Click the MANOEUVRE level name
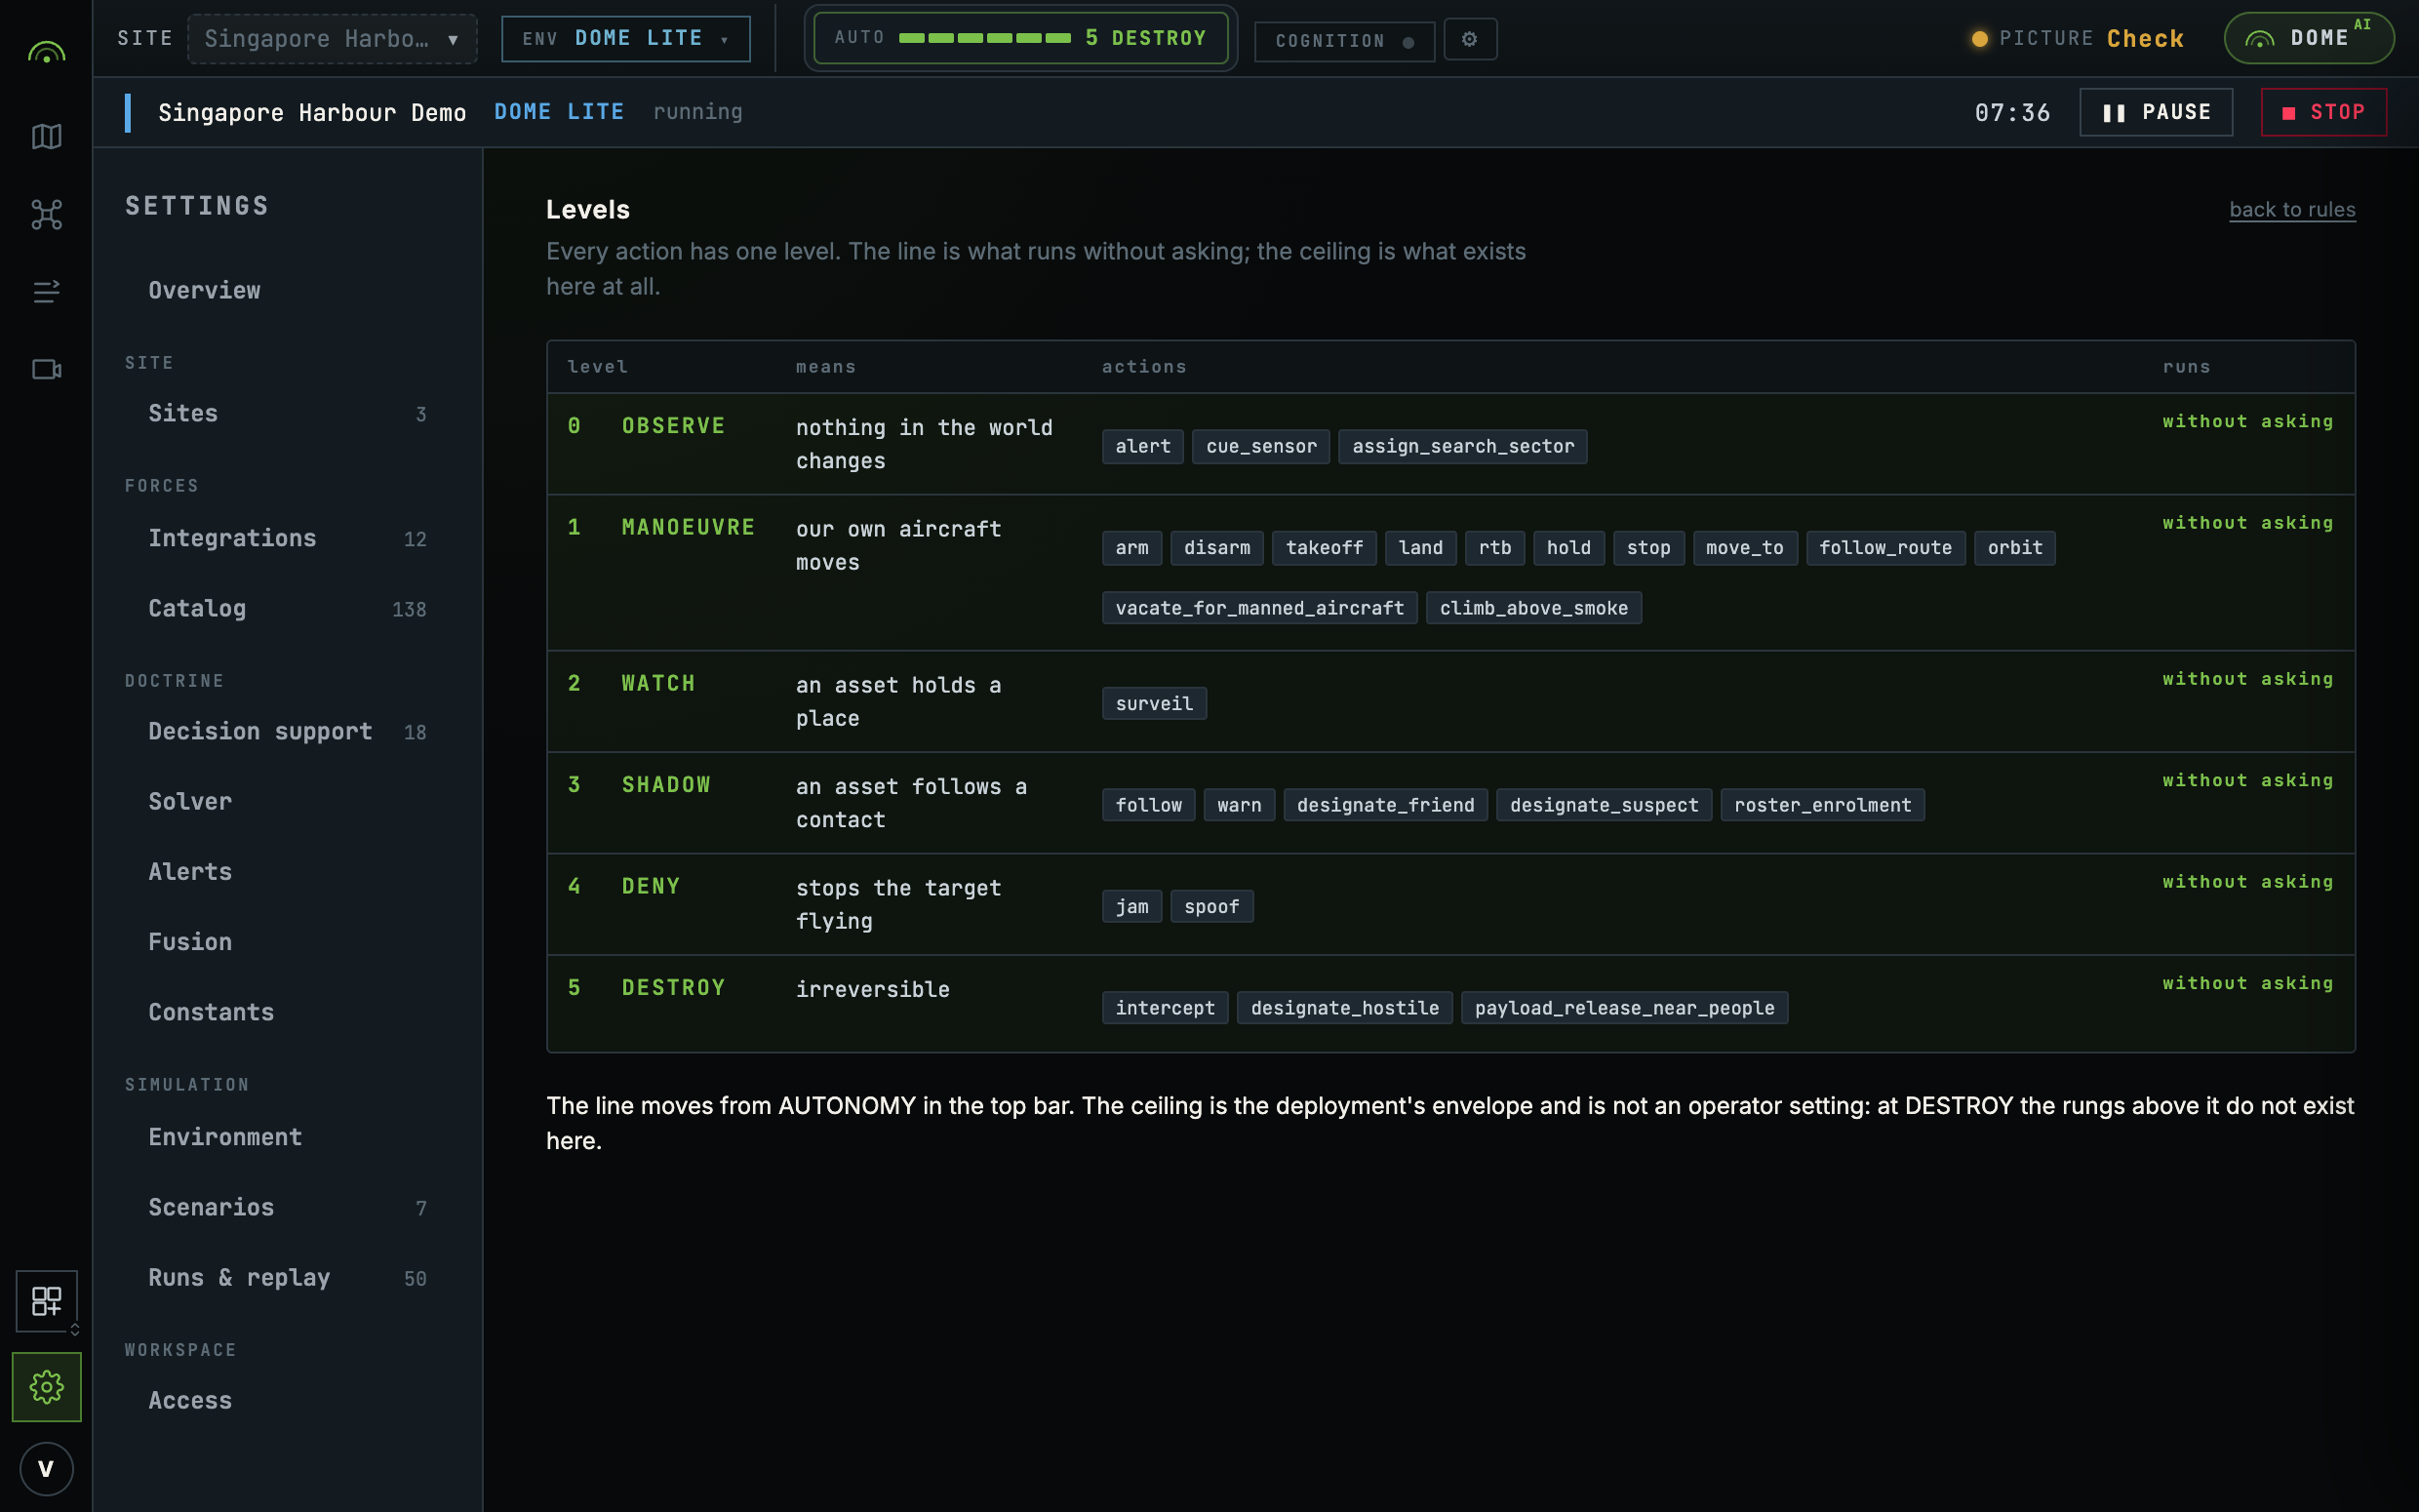The image size is (2419, 1512). click(x=688, y=527)
